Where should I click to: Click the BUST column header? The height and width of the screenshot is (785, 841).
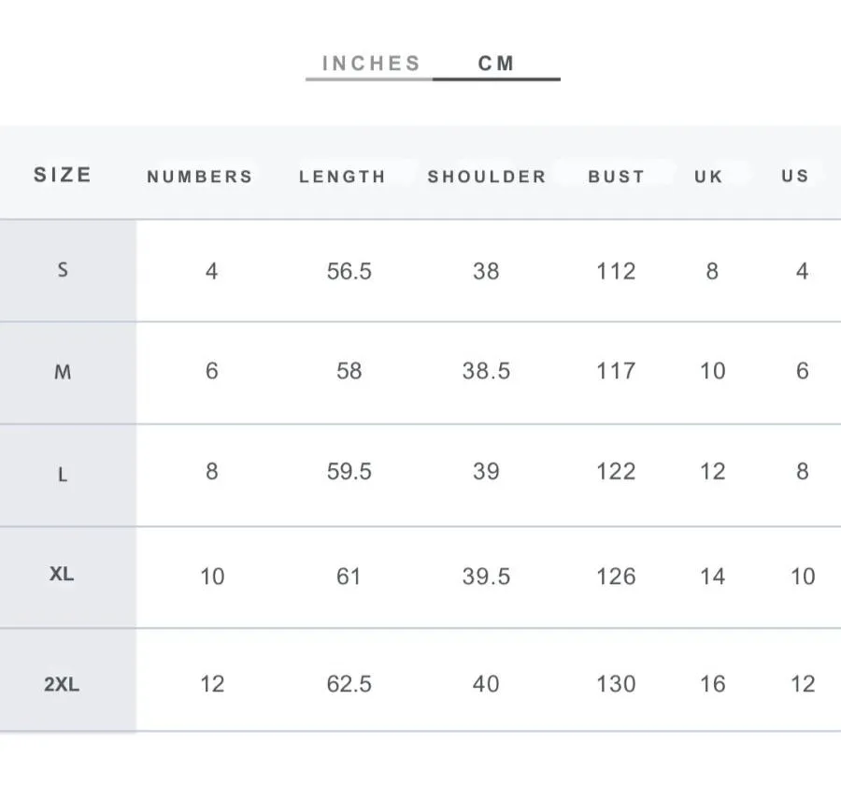point(617,177)
